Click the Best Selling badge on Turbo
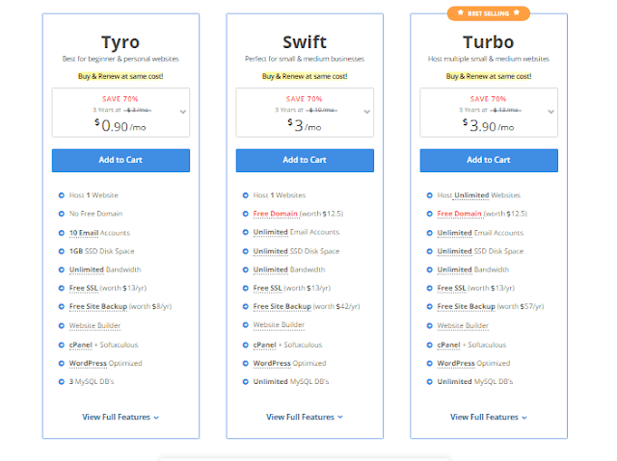This screenshot has height=461, width=617. (489, 13)
